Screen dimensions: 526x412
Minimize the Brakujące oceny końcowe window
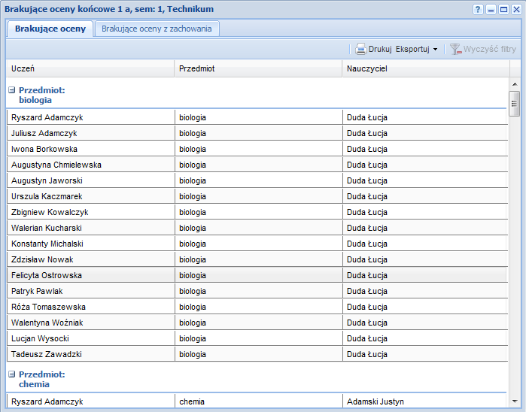coord(491,9)
